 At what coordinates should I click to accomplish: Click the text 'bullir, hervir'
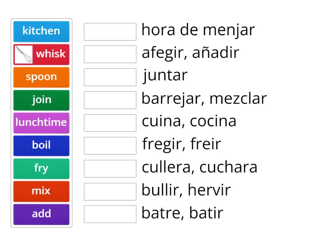click(186, 190)
